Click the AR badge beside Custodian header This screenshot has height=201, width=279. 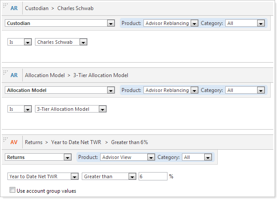click(x=14, y=8)
